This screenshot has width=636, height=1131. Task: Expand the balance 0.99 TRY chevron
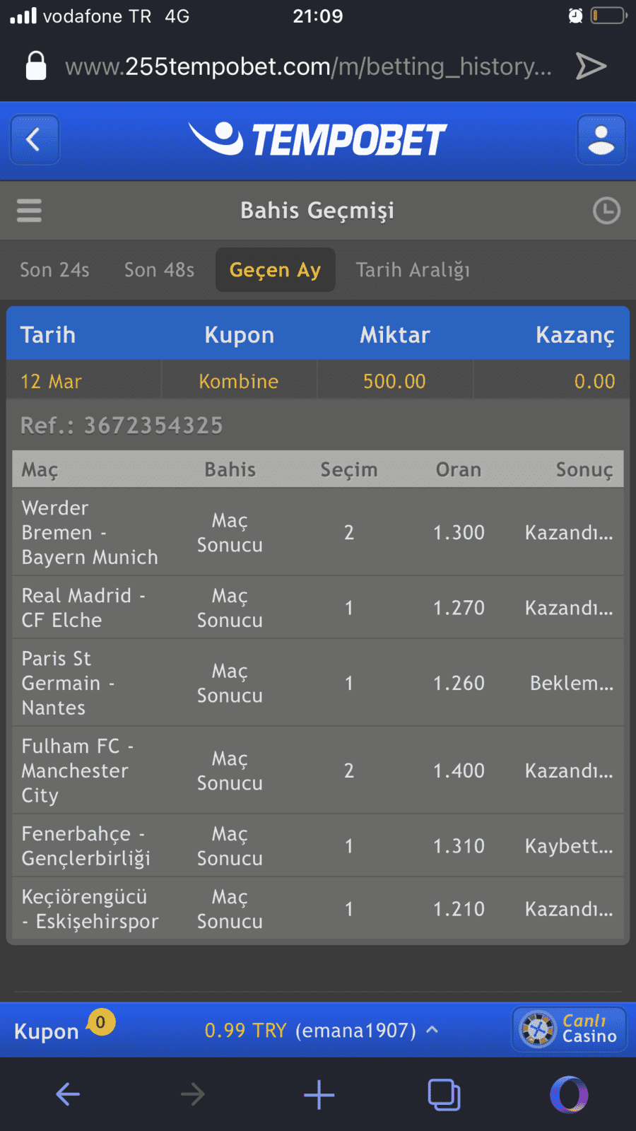[432, 1030]
